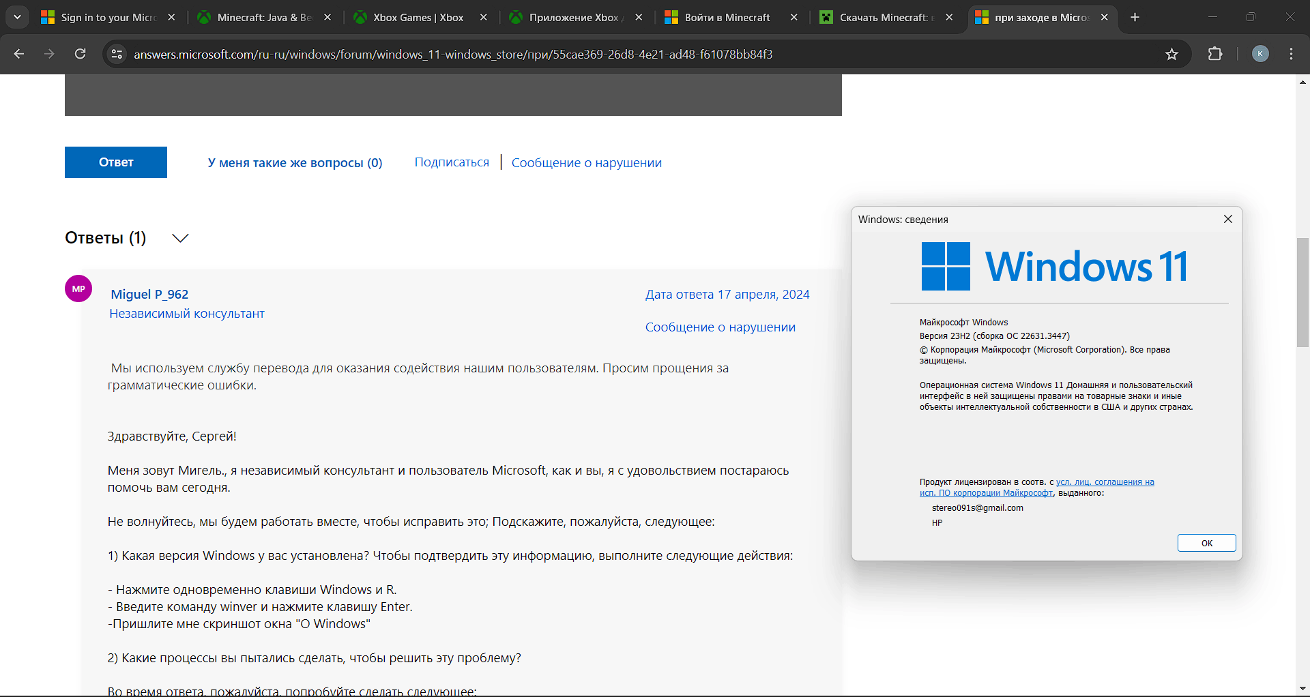Minimize the Chrome window
This screenshot has height=697, width=1310.
(x=1212, y=17)
